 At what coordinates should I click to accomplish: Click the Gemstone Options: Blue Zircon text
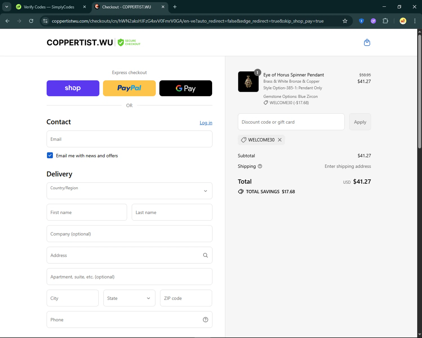coord(290,96)
